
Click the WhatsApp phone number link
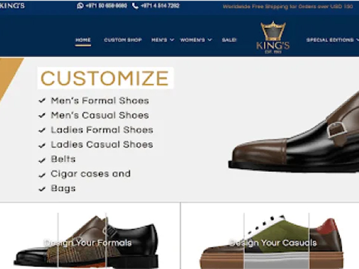(x=106, y=6)
